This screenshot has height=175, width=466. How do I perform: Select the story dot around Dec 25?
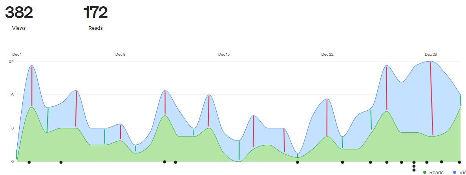point(370,162)
